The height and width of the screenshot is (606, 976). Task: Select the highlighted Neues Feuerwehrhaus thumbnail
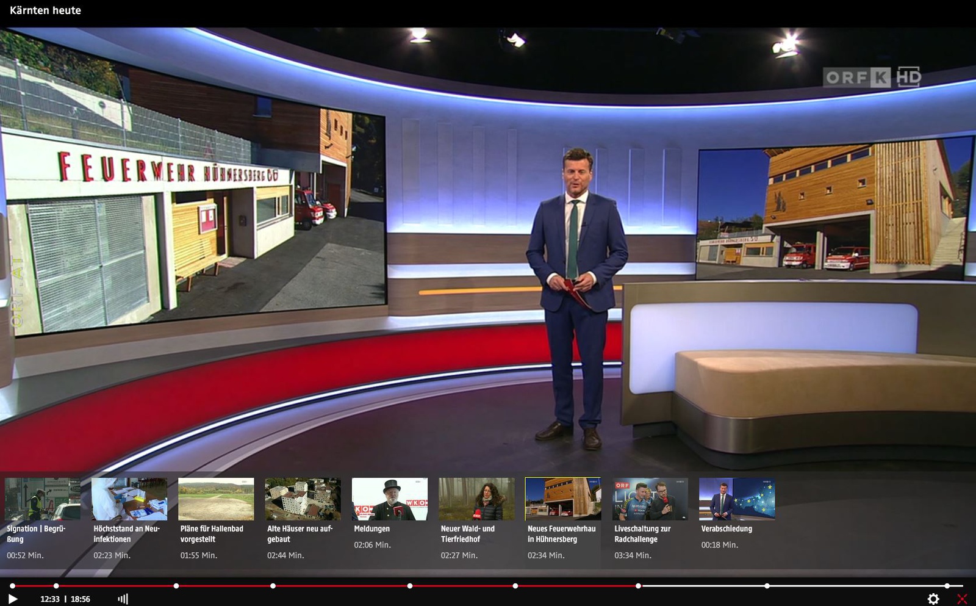[x=562, y=499]
